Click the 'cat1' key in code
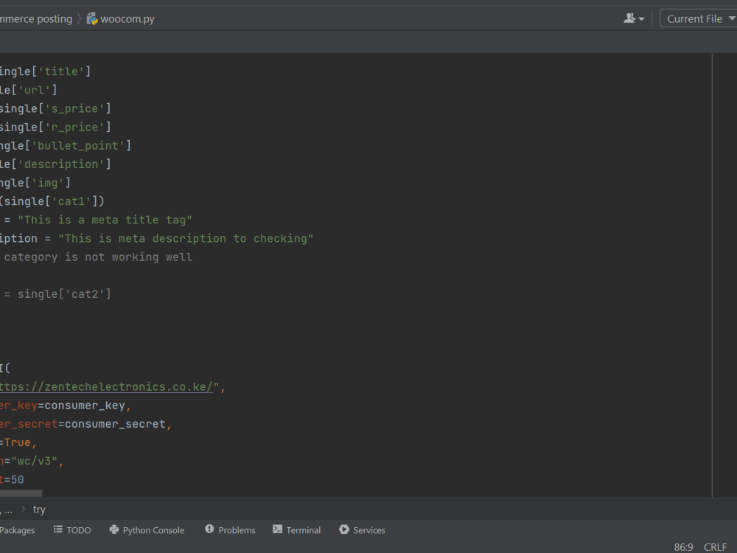 pos(71,201)
